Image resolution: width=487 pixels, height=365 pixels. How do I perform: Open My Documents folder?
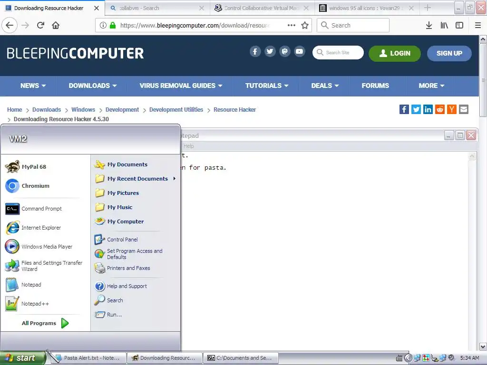click(121, 164)
